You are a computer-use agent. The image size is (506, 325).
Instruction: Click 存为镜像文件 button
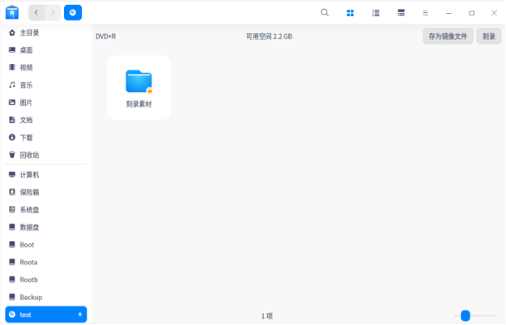pyautogui.click(x=448, y=36)
